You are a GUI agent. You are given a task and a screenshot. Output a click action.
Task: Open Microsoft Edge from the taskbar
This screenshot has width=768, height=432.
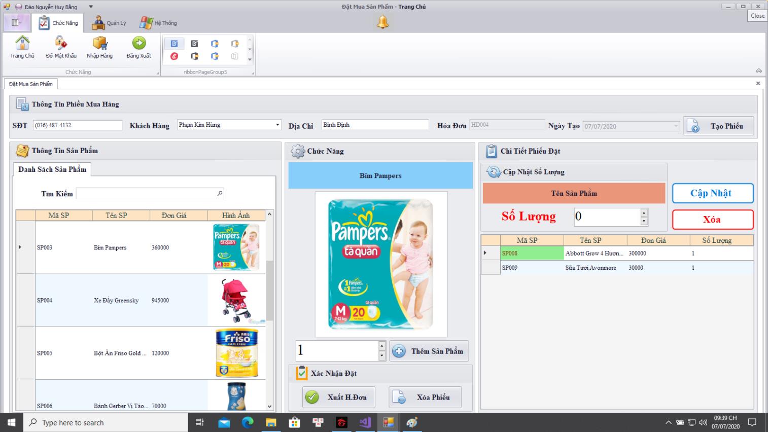point(248,422)
